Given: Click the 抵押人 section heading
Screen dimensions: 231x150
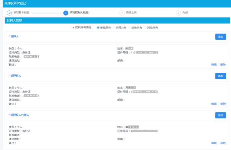Looking at the screenshot, I should (14, 36).
